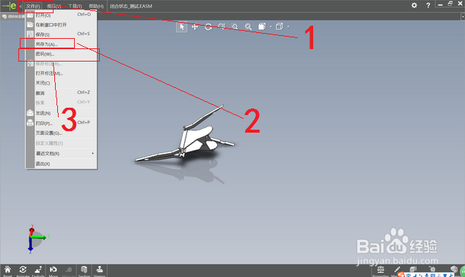Choose 在新窗口中打开 menu entry
The width and height of the screenshot is (465, 277).
point(61,25)
